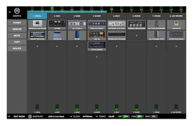Open the Oxford EQ plugin
Screen dimensions: 193x126
tap(57, 35)
